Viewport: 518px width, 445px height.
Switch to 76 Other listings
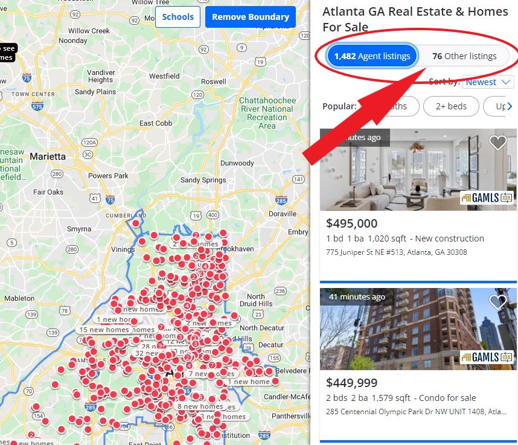464,56
